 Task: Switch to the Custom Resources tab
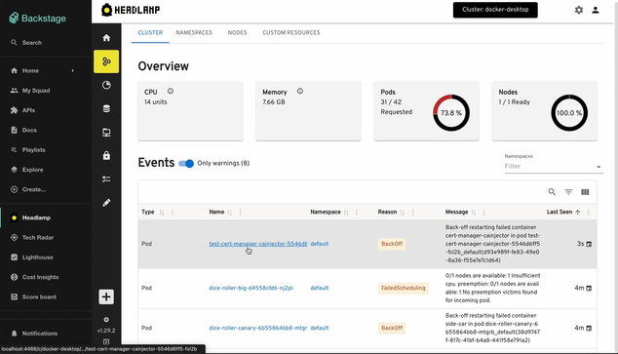291,33
